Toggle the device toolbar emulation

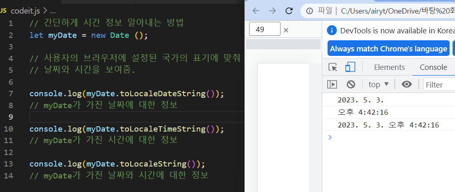[350, 67]
